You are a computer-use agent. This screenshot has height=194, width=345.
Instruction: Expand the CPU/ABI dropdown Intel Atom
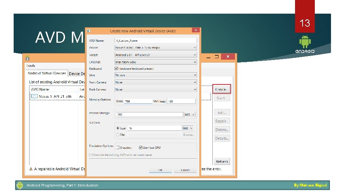tap(156, 62)
